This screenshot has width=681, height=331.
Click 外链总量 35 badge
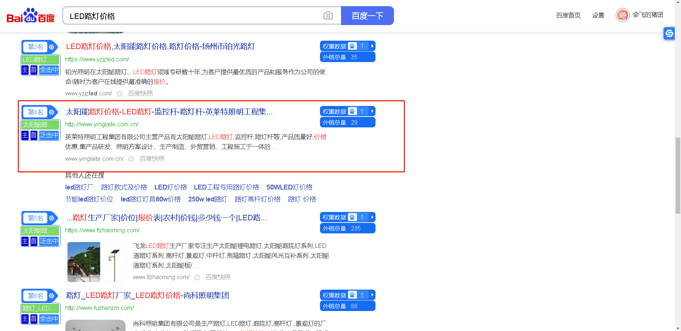[348, 57]
